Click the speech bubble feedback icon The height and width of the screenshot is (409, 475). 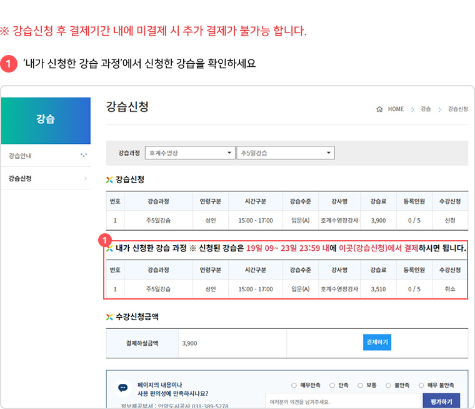coord(123,388)
